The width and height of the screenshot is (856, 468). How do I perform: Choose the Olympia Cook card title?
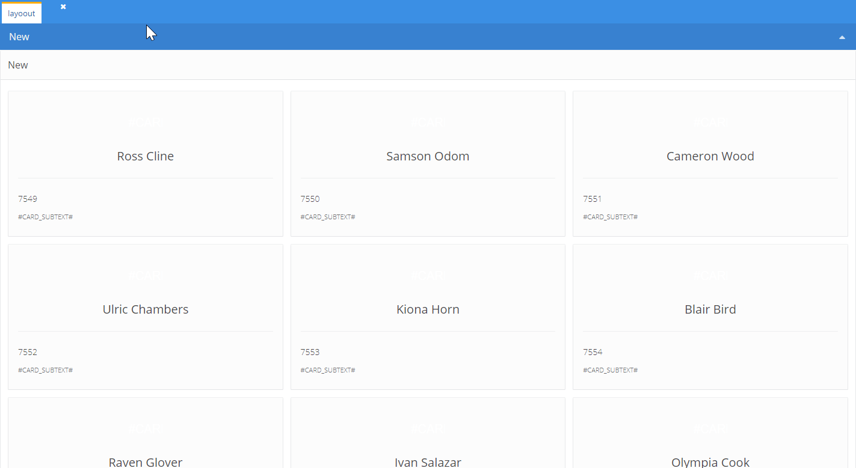pyautogui.click(x=710, y=461)
